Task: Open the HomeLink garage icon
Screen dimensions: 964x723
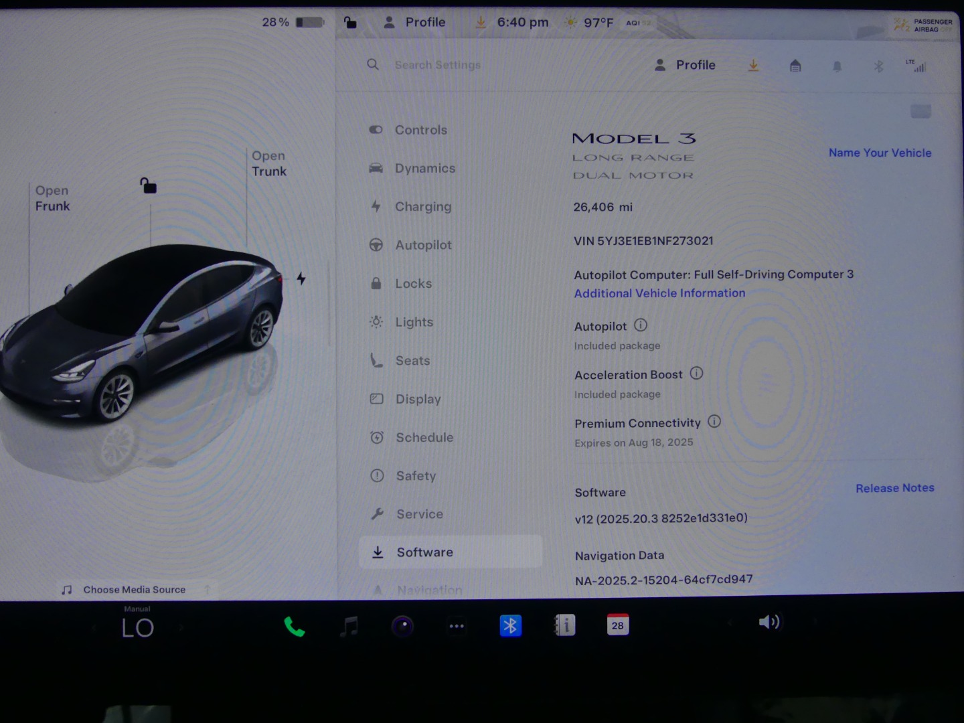Action: (795, 66)
